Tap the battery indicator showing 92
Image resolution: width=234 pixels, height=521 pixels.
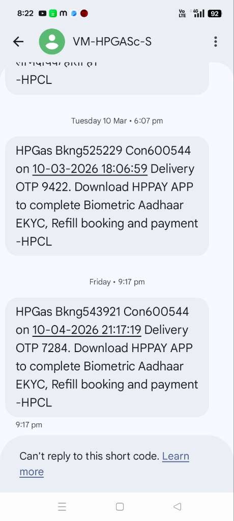tap(215, 14)
